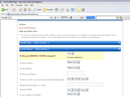The width and height of the screenshot is (130, 97).
Task: Click the Previous Last Name text field
Action: pyautogui.click(x=76, y=73)
